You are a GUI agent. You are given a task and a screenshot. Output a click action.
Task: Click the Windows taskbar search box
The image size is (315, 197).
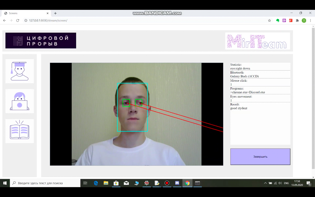coord(45,183)
